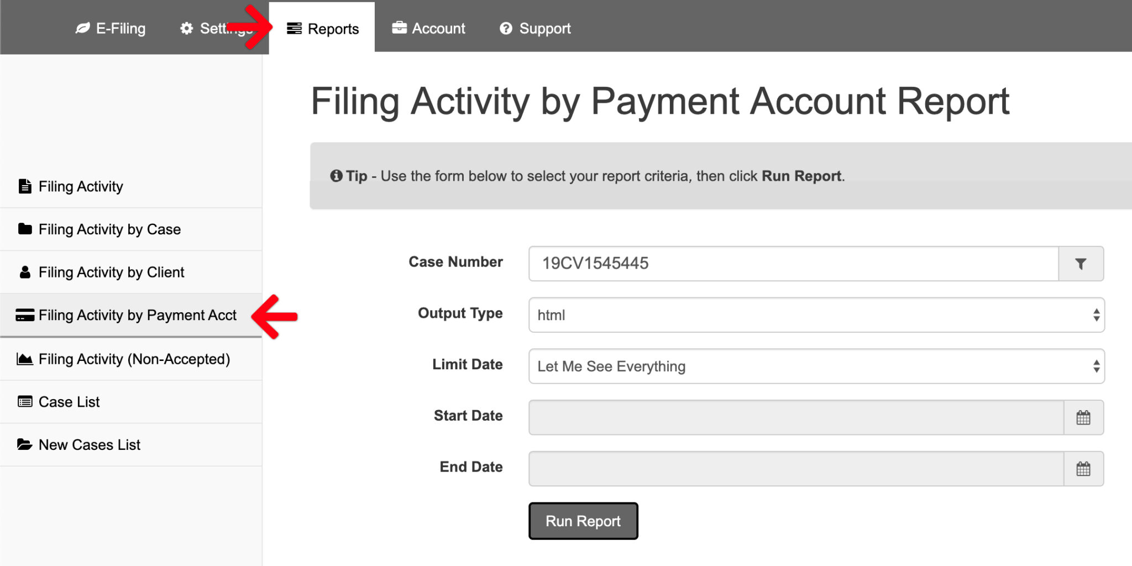
Task: Click the Start Date input field
Action: point(796,417)
